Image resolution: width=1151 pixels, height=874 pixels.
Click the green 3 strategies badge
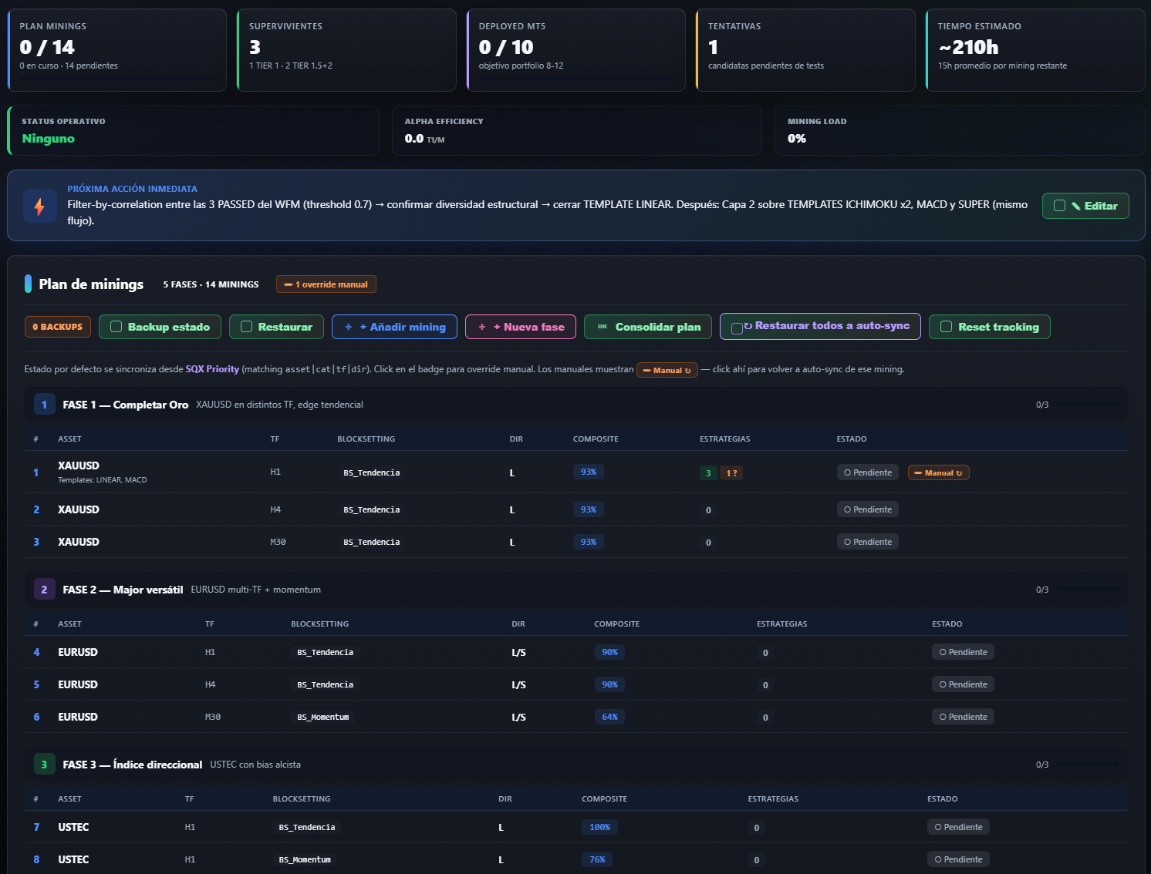(x=708, y=473)
